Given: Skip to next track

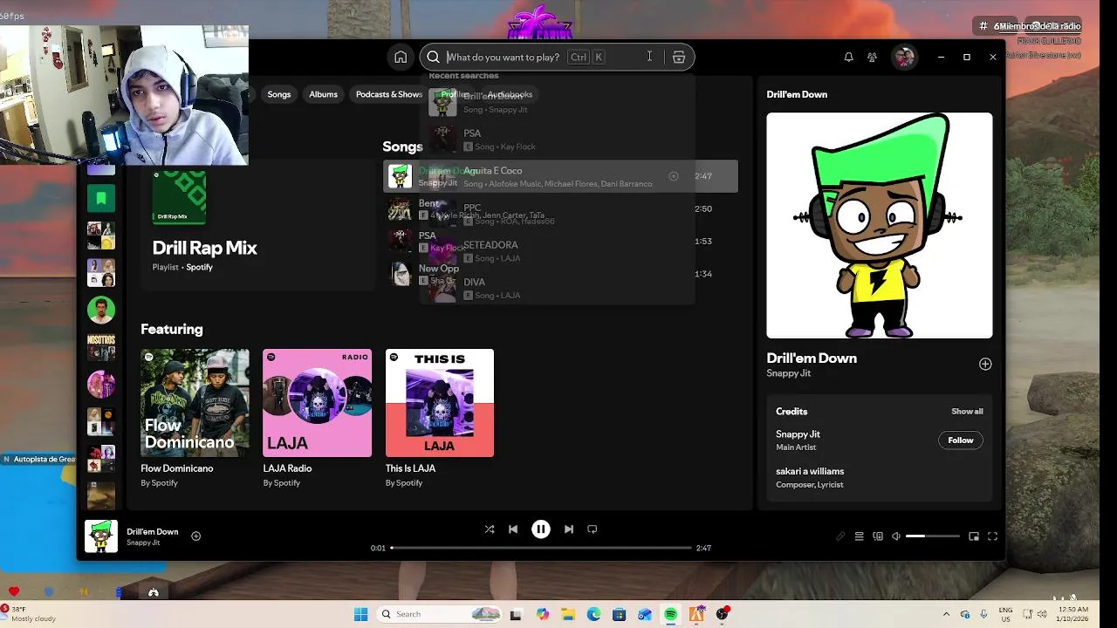Looking at the screenshot, I should (x=569, y=529).
